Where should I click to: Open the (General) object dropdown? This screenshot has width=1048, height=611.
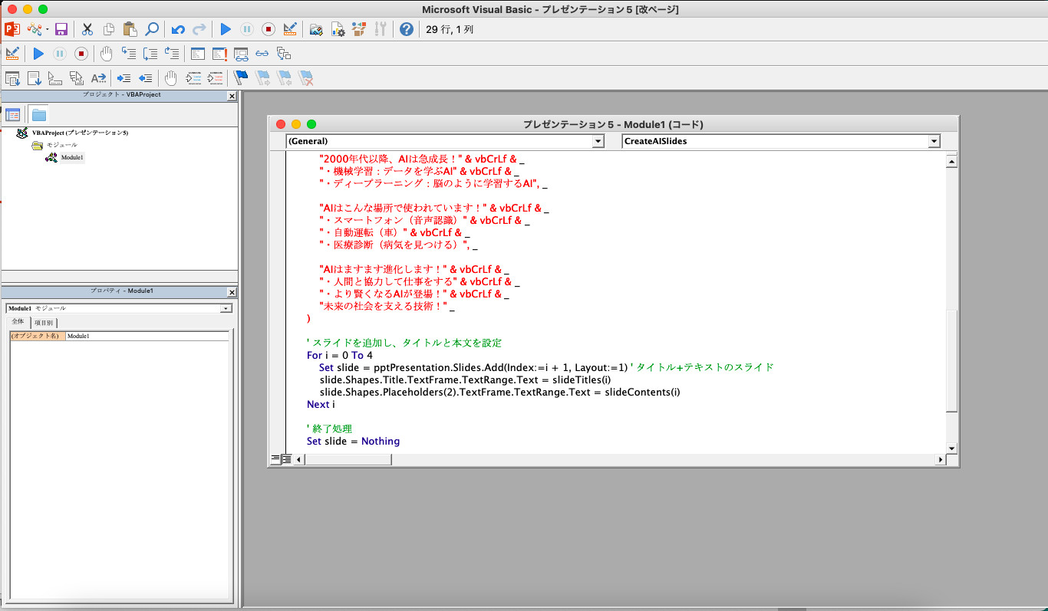[x=598, y=141]
